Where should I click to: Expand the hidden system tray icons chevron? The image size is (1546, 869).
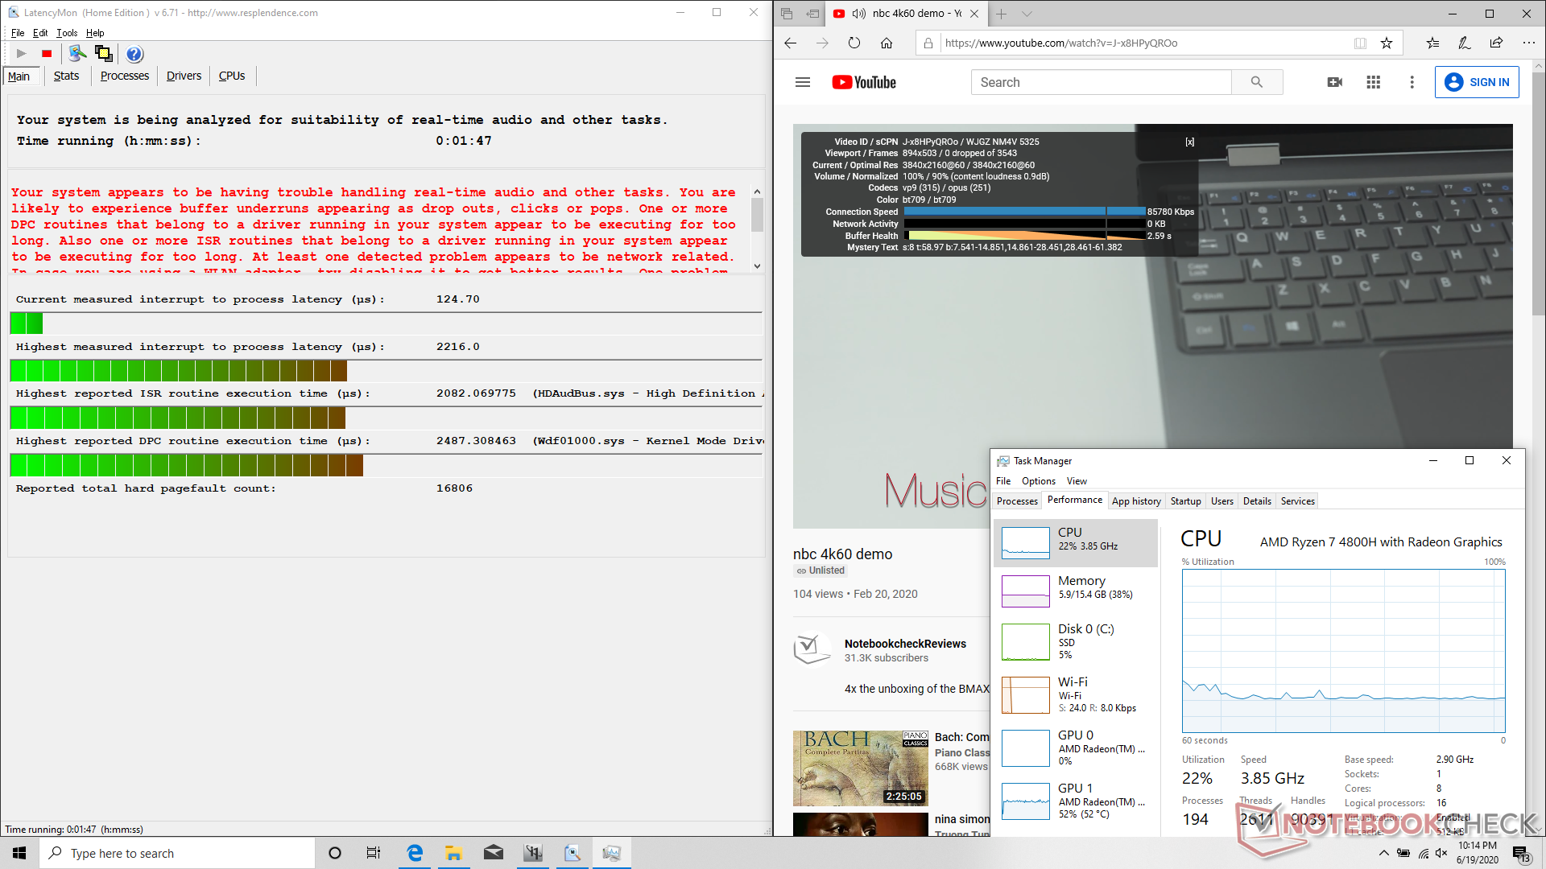click(x=1383, y=853)
